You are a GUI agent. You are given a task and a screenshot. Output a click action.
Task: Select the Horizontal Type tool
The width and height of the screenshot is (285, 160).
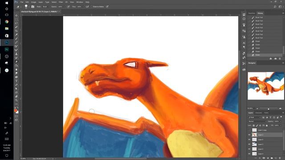(x=16, y=81)
